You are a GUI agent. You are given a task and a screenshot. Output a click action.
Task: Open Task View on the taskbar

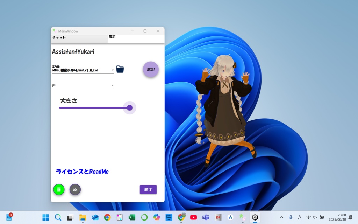pos(70,217)
